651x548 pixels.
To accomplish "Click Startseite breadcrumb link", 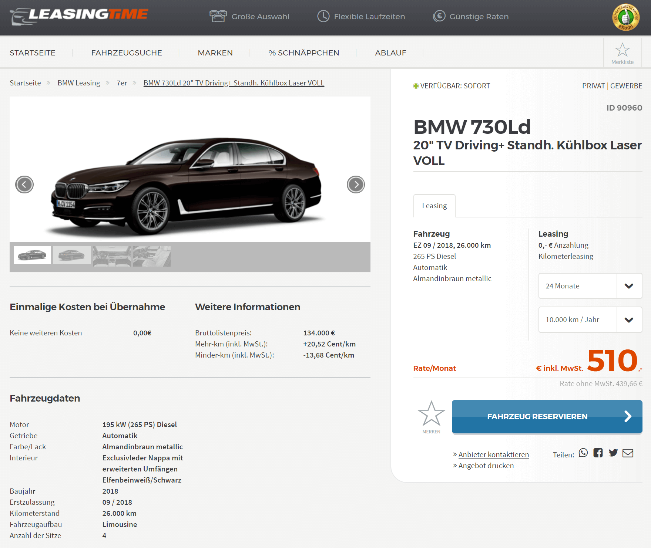I will 25,83.
